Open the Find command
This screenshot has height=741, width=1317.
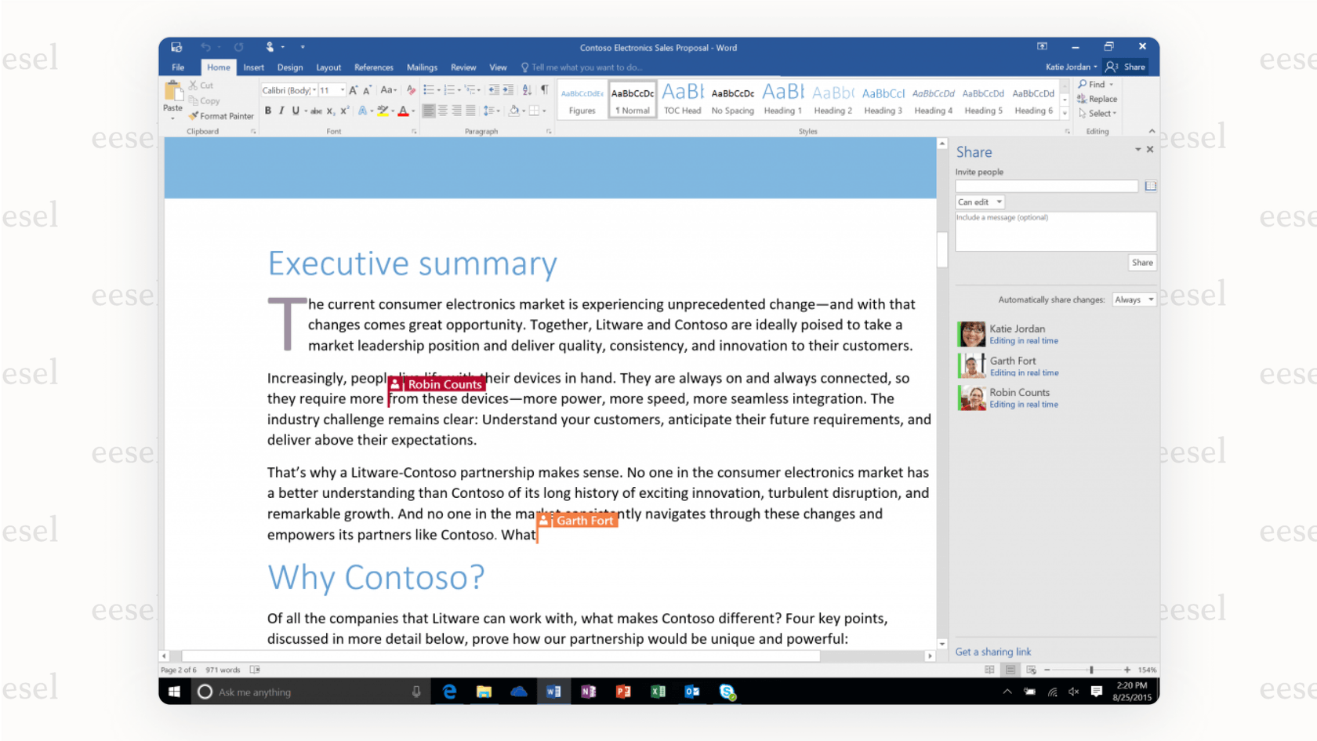tap(1094, 84)
